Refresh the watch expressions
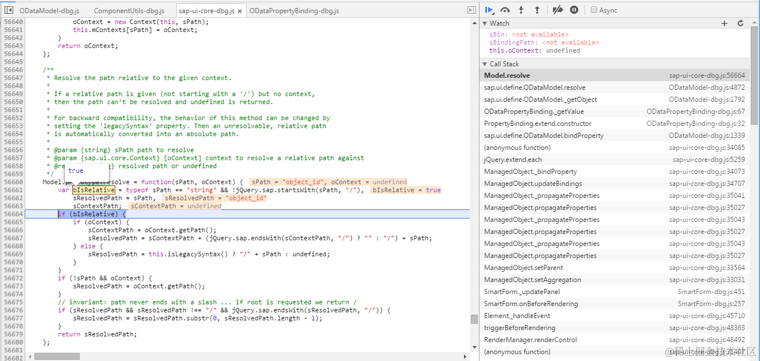Image resolution: width=760 pixels, height=361 pixels. pyautogui.click(x=740, y=23)
